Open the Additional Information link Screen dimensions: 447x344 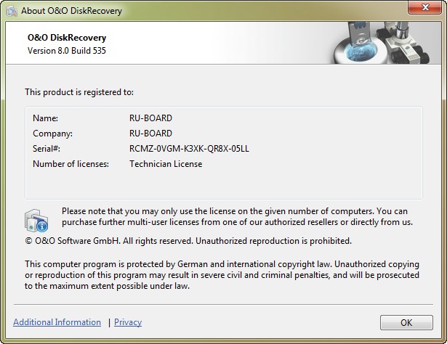tap(57, 322)
